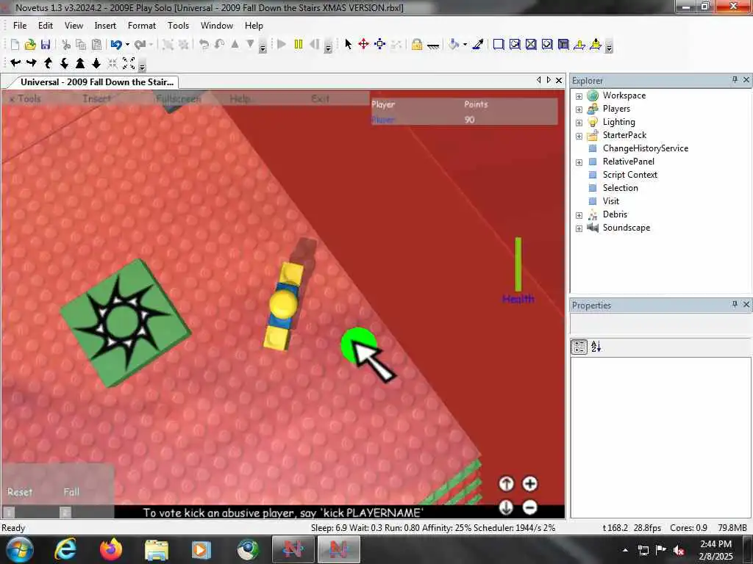753x564 pixels.
Task: Select the Inlet surface tool
Action: [563, 45]
